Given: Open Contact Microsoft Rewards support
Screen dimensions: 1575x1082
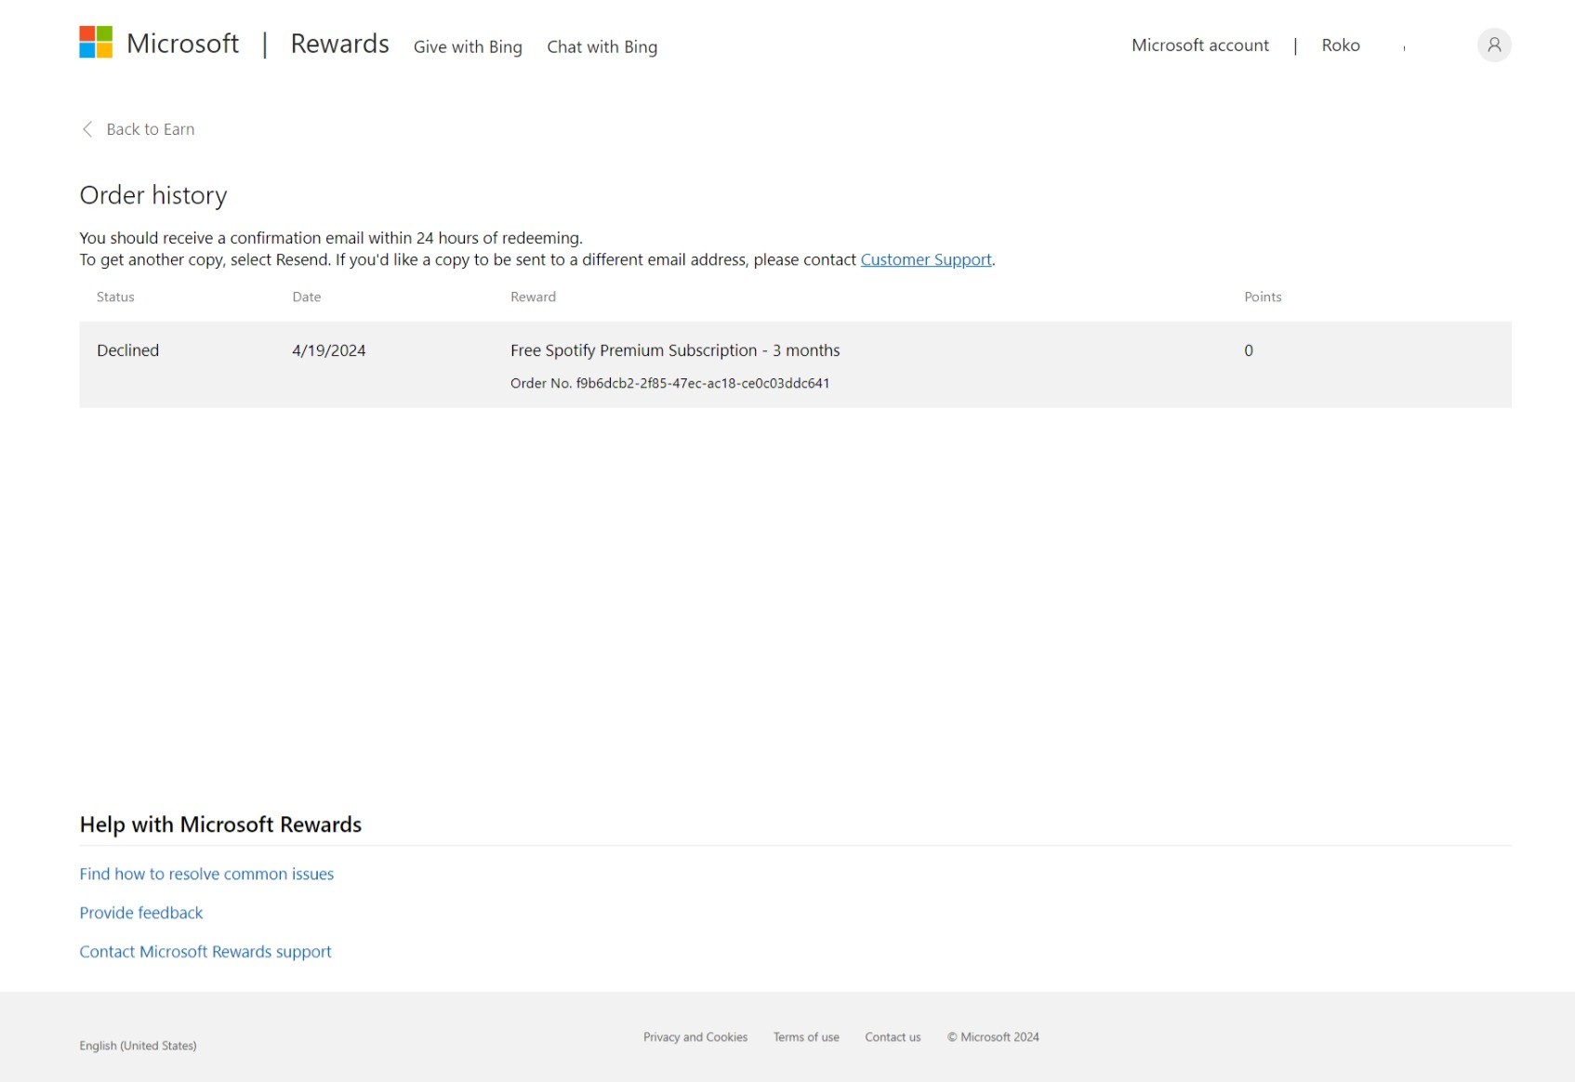Looking at the screenshot, I should tap(205, 952).
